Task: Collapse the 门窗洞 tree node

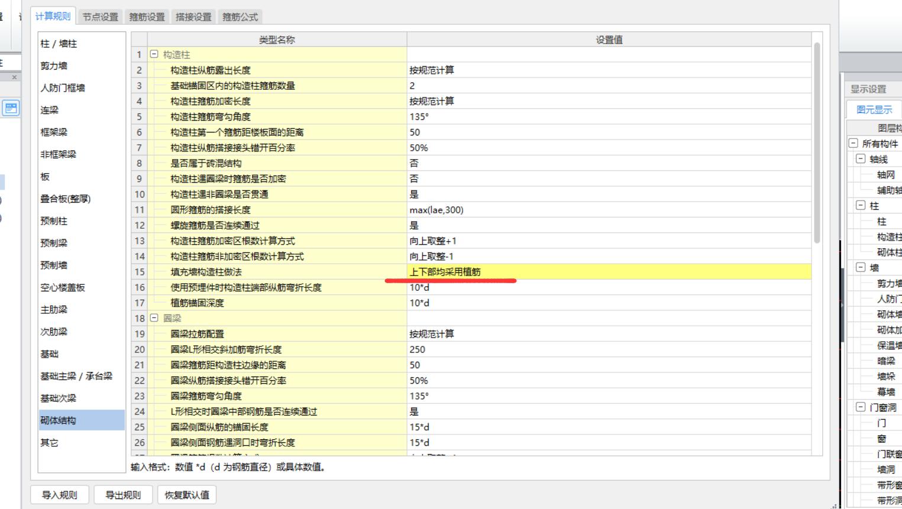Action: point(861,407)
